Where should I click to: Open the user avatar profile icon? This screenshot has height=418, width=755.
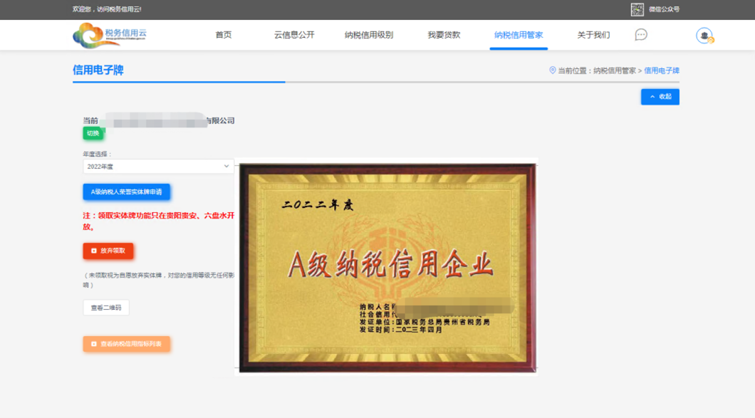(704, 36)
